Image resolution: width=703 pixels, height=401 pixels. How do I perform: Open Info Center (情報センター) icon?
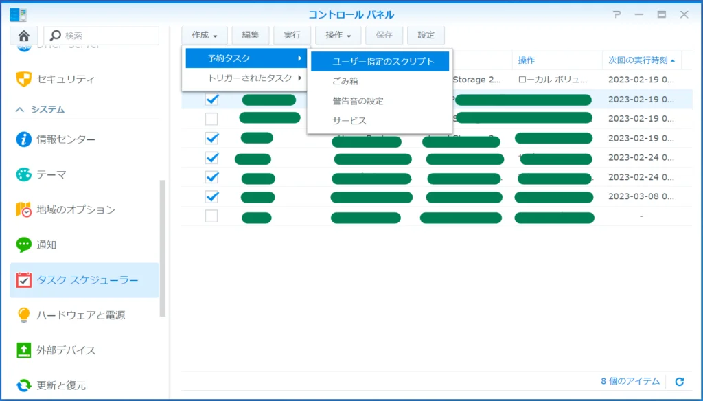(24, 139)
